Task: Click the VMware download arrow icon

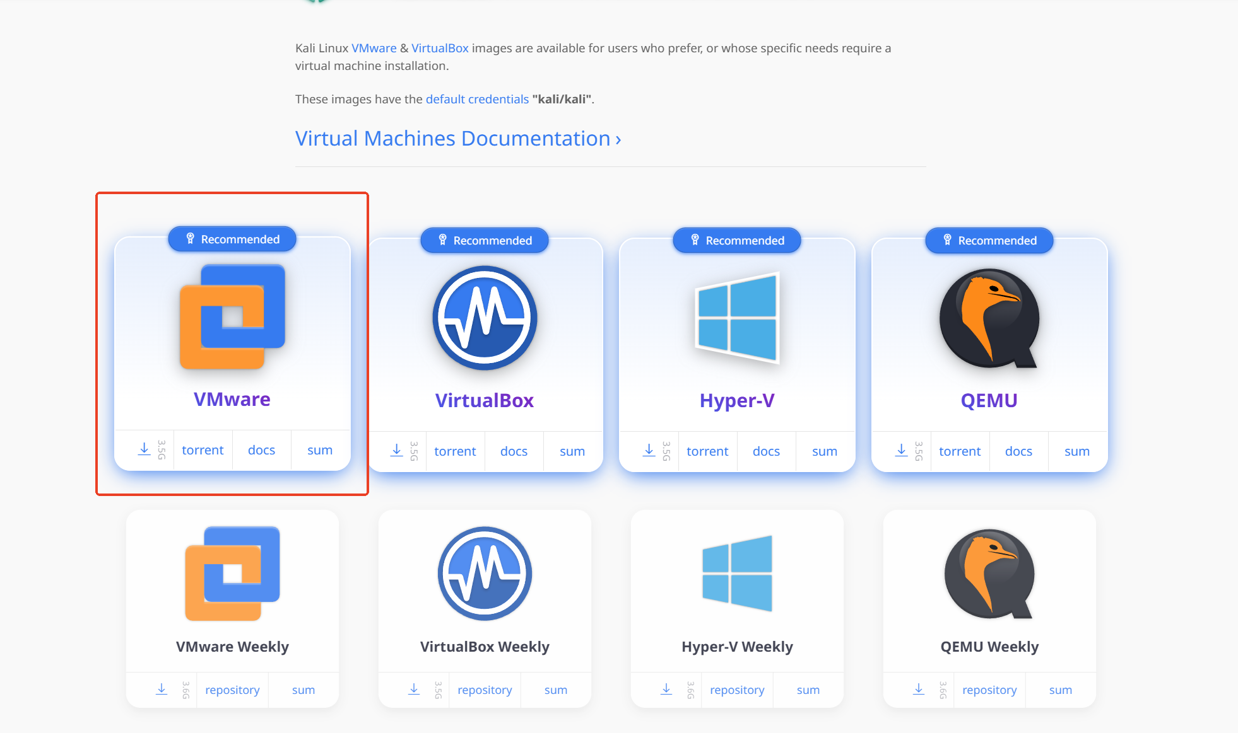Action: click(x=144, y=449)
